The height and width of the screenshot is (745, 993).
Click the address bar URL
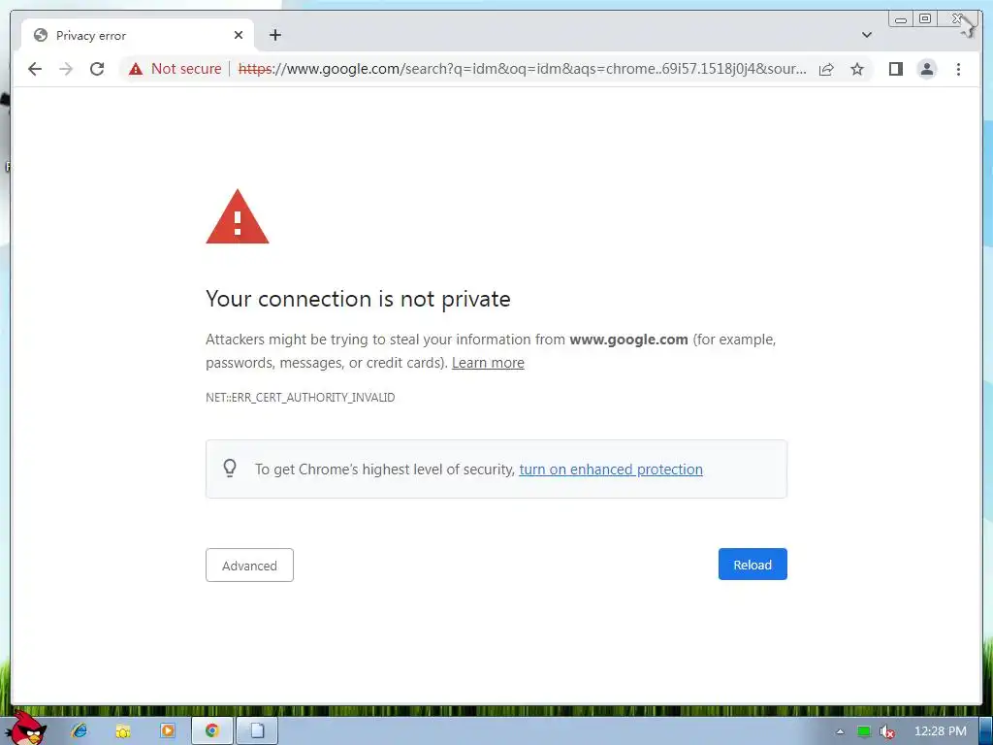(522, 69)
